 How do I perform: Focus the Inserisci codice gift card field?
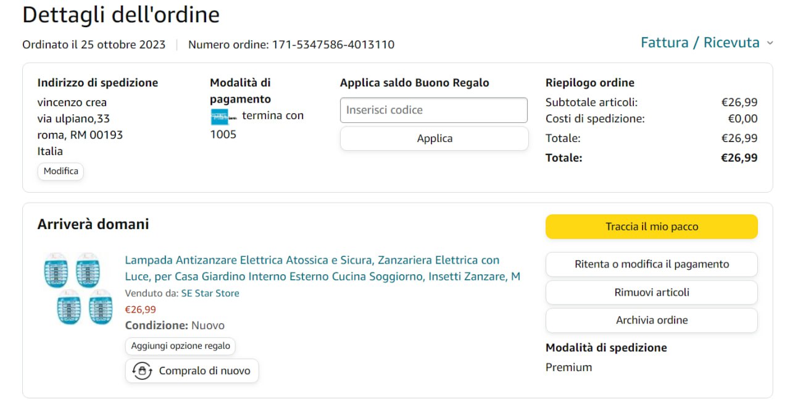point(433,110)
